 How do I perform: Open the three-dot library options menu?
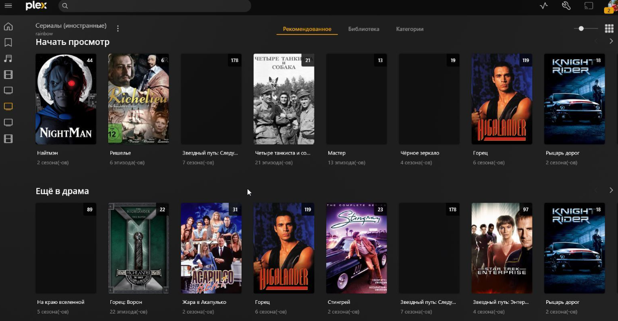(118, 28)
